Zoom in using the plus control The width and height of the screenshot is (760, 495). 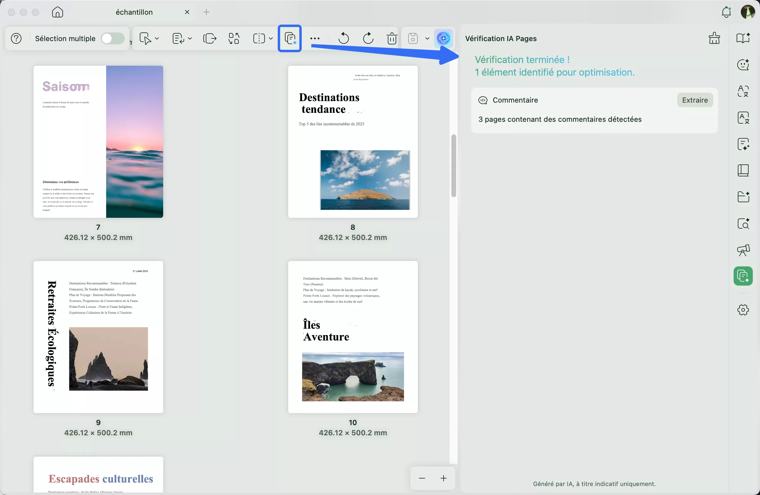pos(443,478)
